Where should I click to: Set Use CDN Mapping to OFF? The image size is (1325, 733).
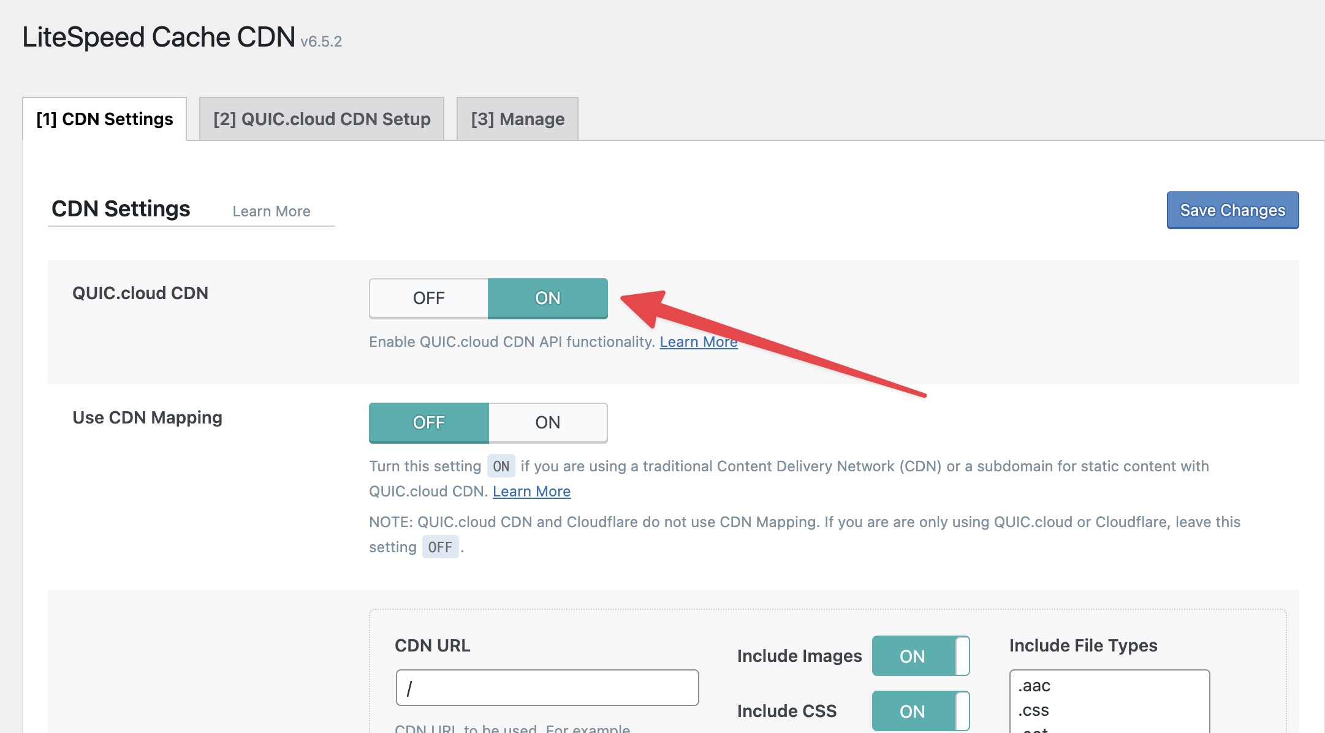point(428,423)
